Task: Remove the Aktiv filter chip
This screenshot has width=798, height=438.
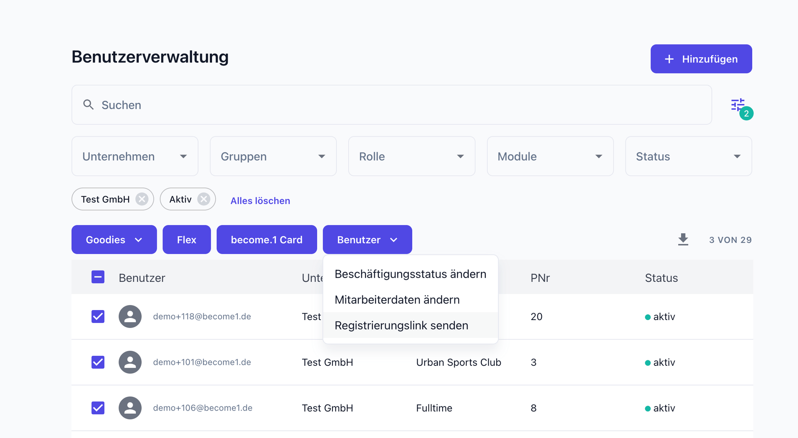Action: click(x=204, y=199)
